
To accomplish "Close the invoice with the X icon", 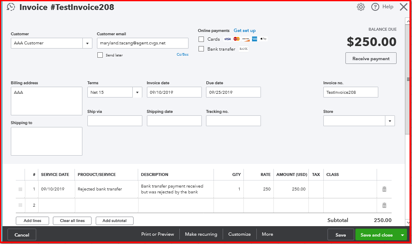I will click(x=404, y=7).
